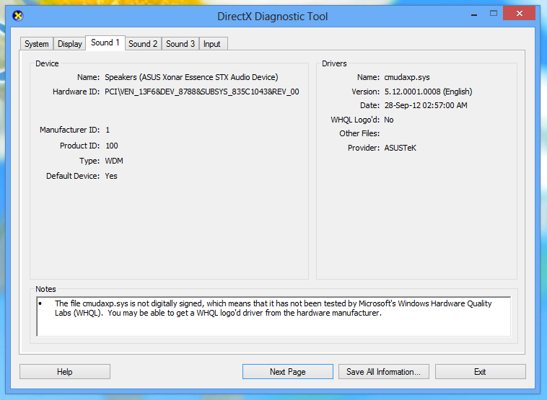Click the driver name 'cmudaxp.sys'
This screenshot has height=400, width=547.
pyautogui.click(x=407, y=77)
